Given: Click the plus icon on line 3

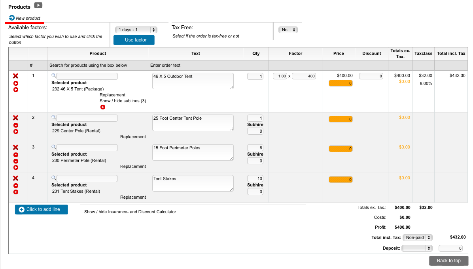Looking at the screenshot, I should click(x=16, y=167).
